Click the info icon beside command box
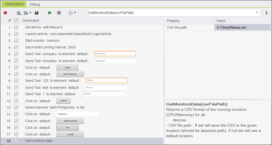 tap(266, 13)
